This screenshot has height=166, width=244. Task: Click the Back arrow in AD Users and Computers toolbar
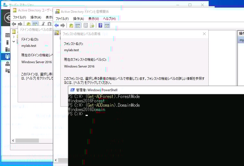[x=14, y=24]
